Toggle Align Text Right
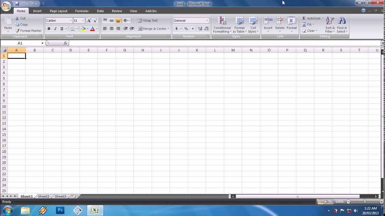Viewport: 385px width, 216px height. click(118, 29)
